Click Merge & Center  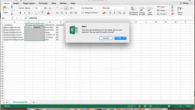[89, 13]
